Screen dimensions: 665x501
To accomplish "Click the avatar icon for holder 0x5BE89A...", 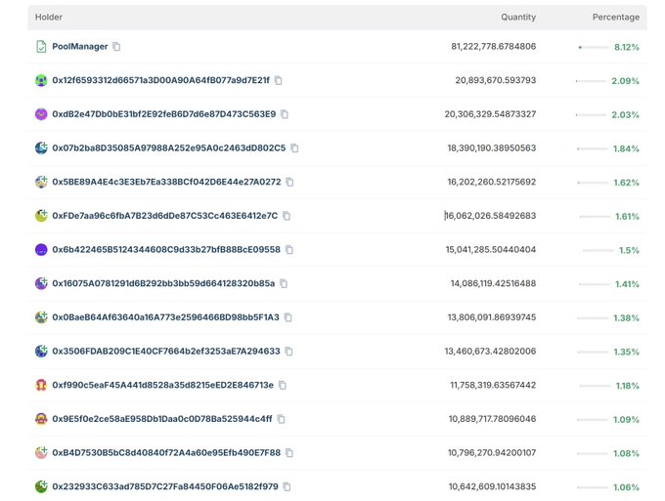I will coord(41,182).
